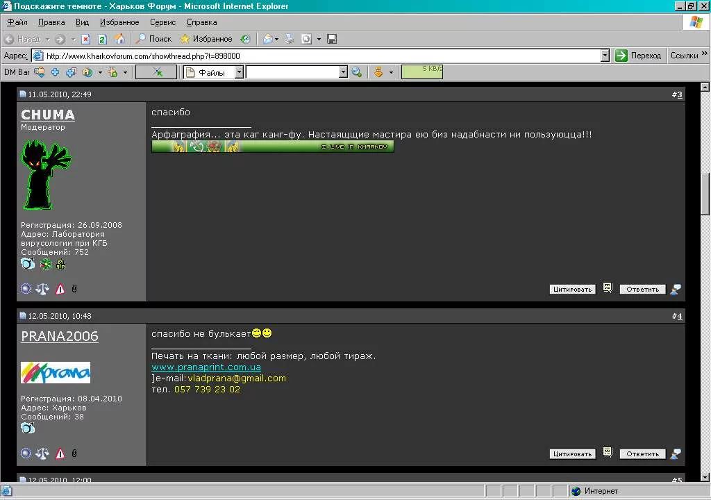Image resolution: width=711 pixels, height=500 pixels.
Task: Click the Назад back button
Action: click(x=22, y=39)
